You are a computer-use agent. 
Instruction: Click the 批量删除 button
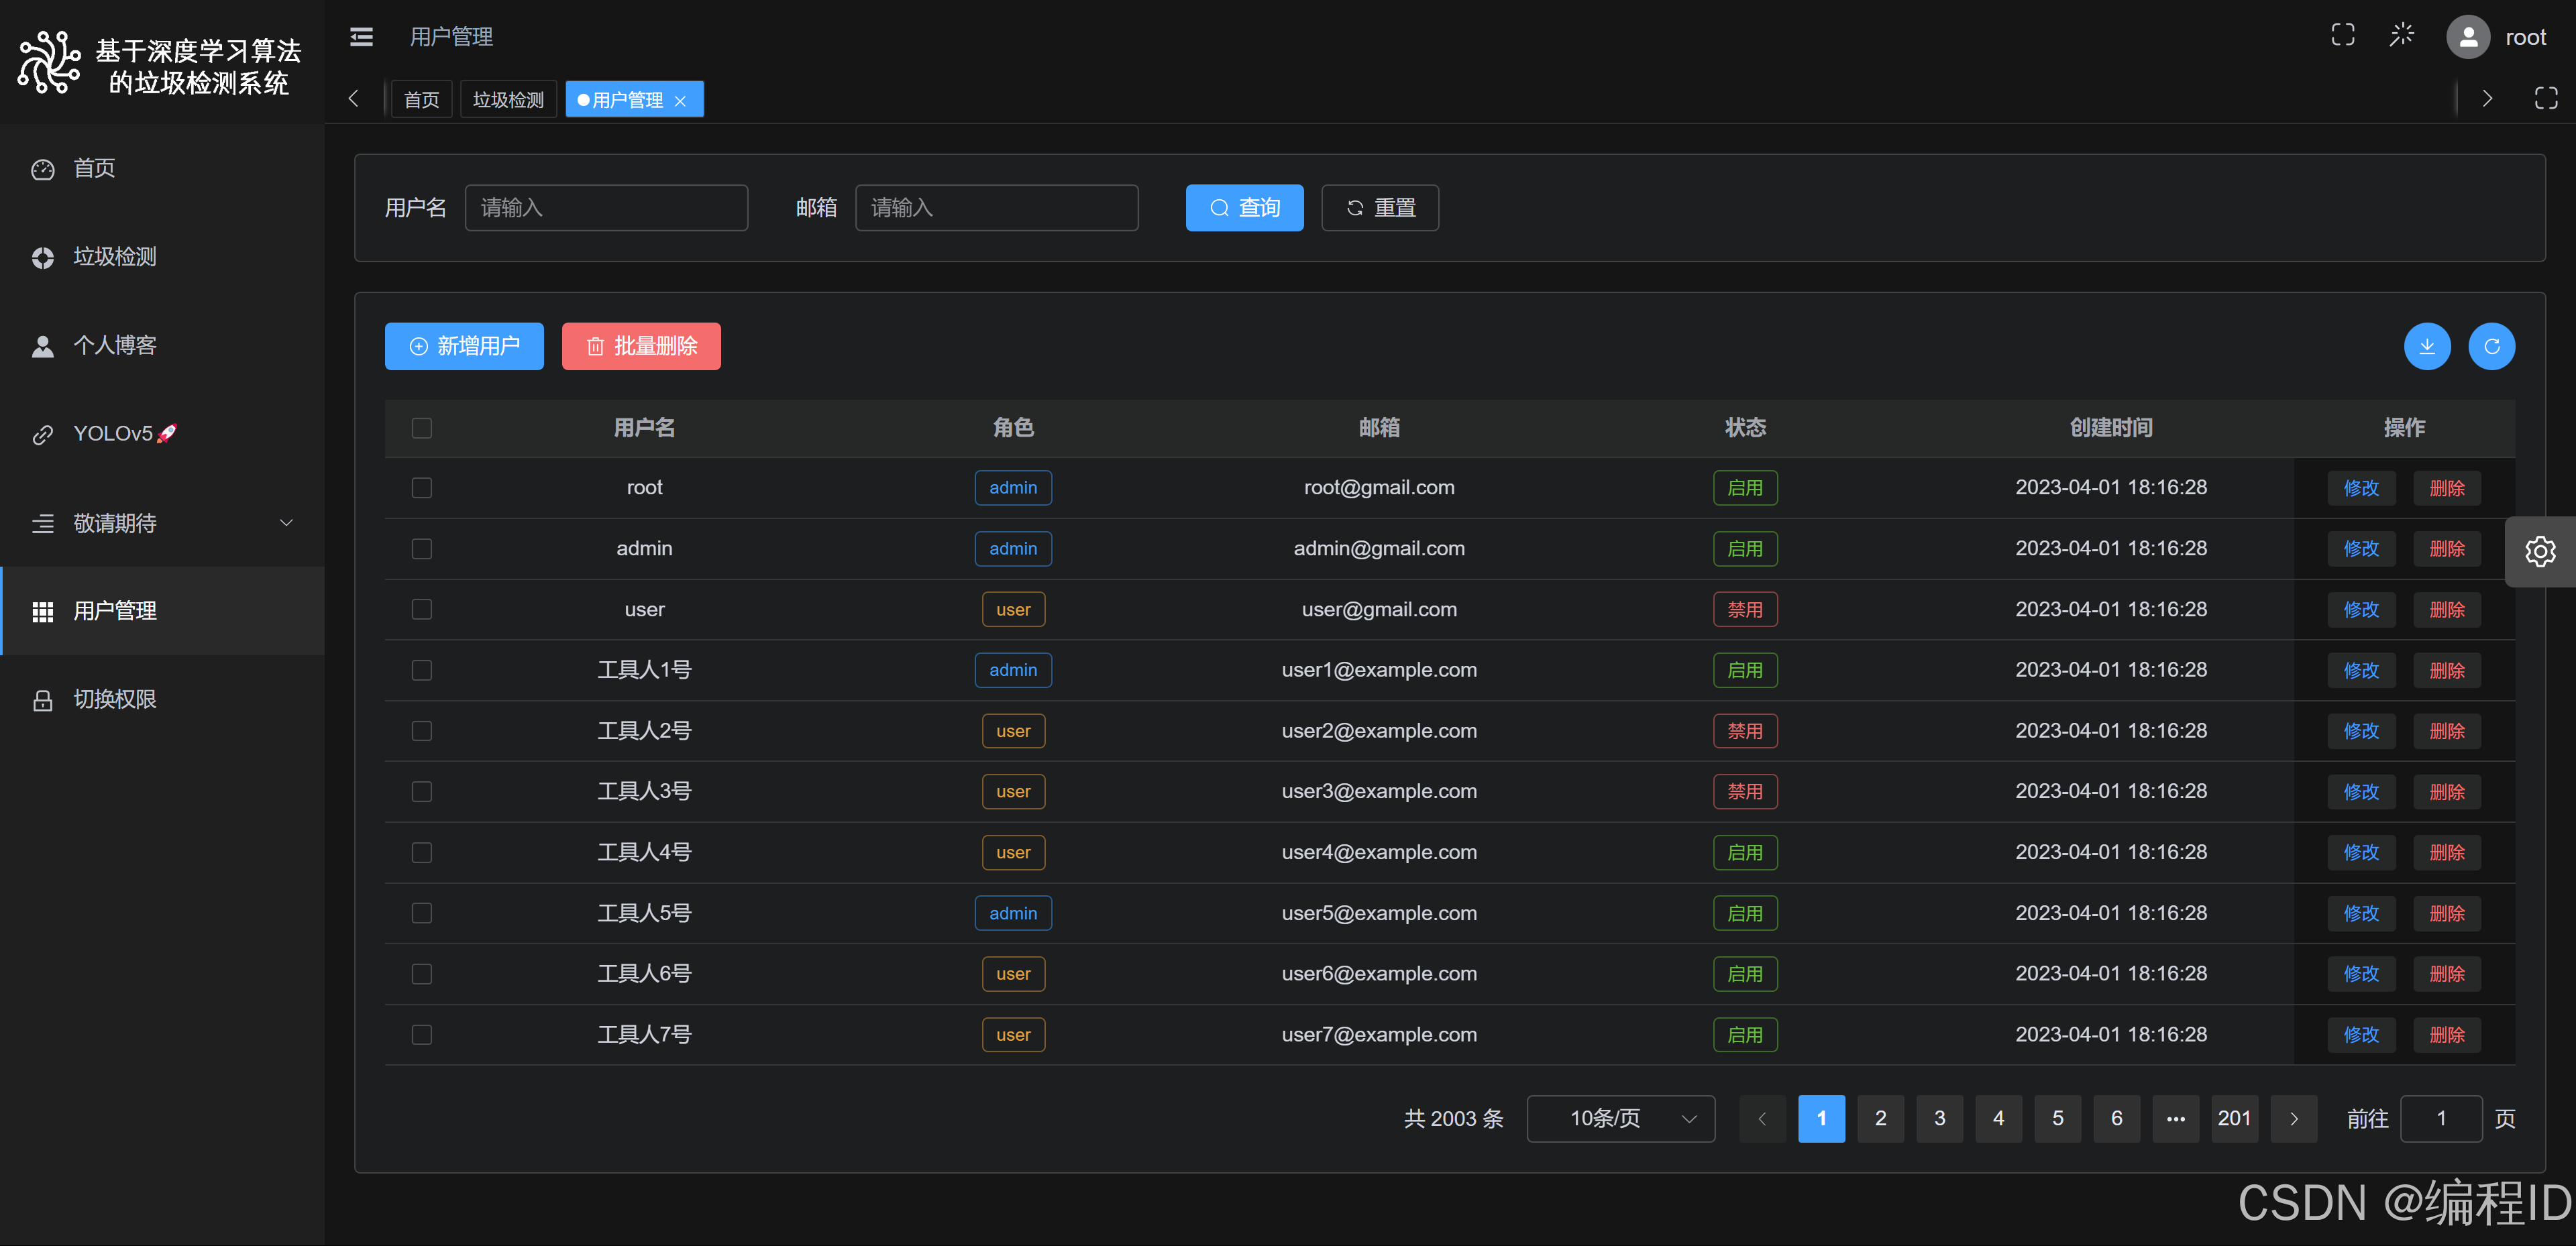pyautogui.click(x=640, y=346)
